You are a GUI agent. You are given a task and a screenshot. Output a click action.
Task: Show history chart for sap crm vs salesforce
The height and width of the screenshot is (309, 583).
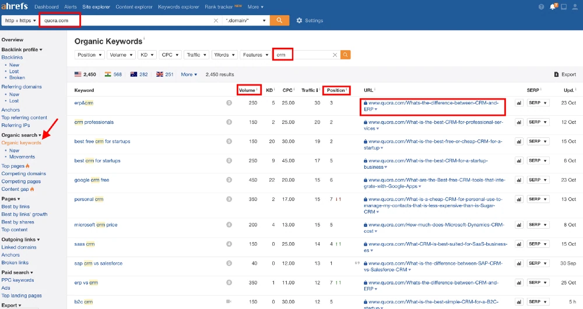(519, 264)
